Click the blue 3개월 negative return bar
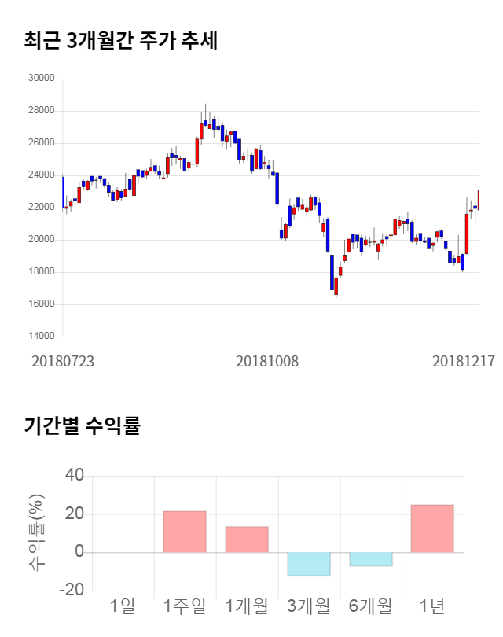The height and width of the screenshot is (637, 503). (x=308, y=564)
